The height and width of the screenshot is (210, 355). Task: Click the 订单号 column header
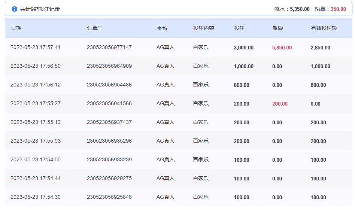coord(95,28)
